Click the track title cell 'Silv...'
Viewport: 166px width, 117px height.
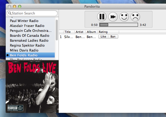(x=68, y=37)
